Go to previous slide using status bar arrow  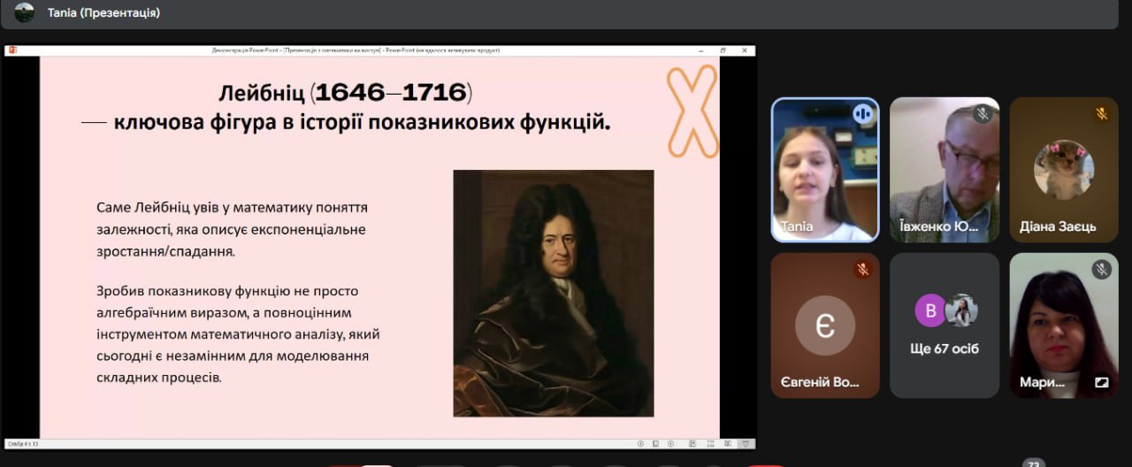(x=641, y=443)
